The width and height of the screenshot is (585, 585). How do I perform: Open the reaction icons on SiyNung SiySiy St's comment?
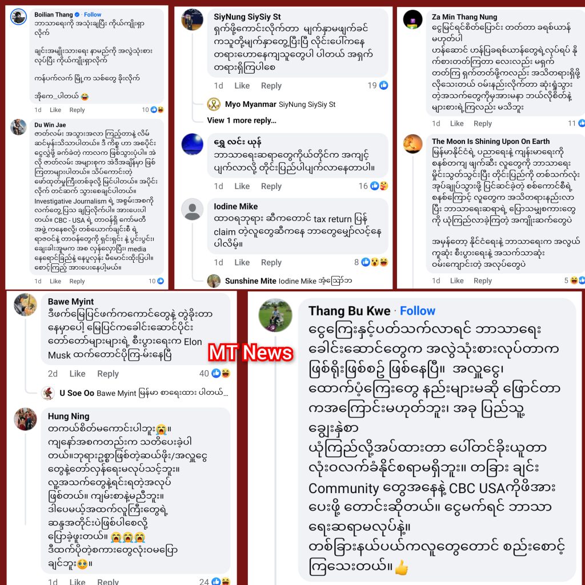[383, 86]
